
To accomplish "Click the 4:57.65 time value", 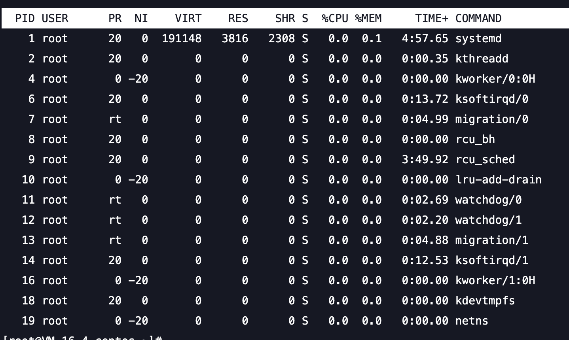I will tap(425, 39).
